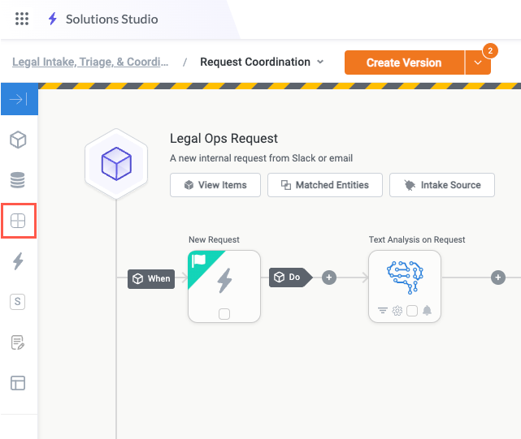The image size is (521, 439).
Task: Open dropdown arrow beside Create Version
Action: pos(476,63)
